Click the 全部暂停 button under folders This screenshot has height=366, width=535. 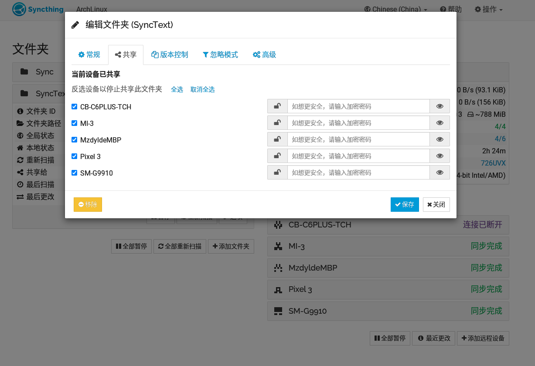131,246
